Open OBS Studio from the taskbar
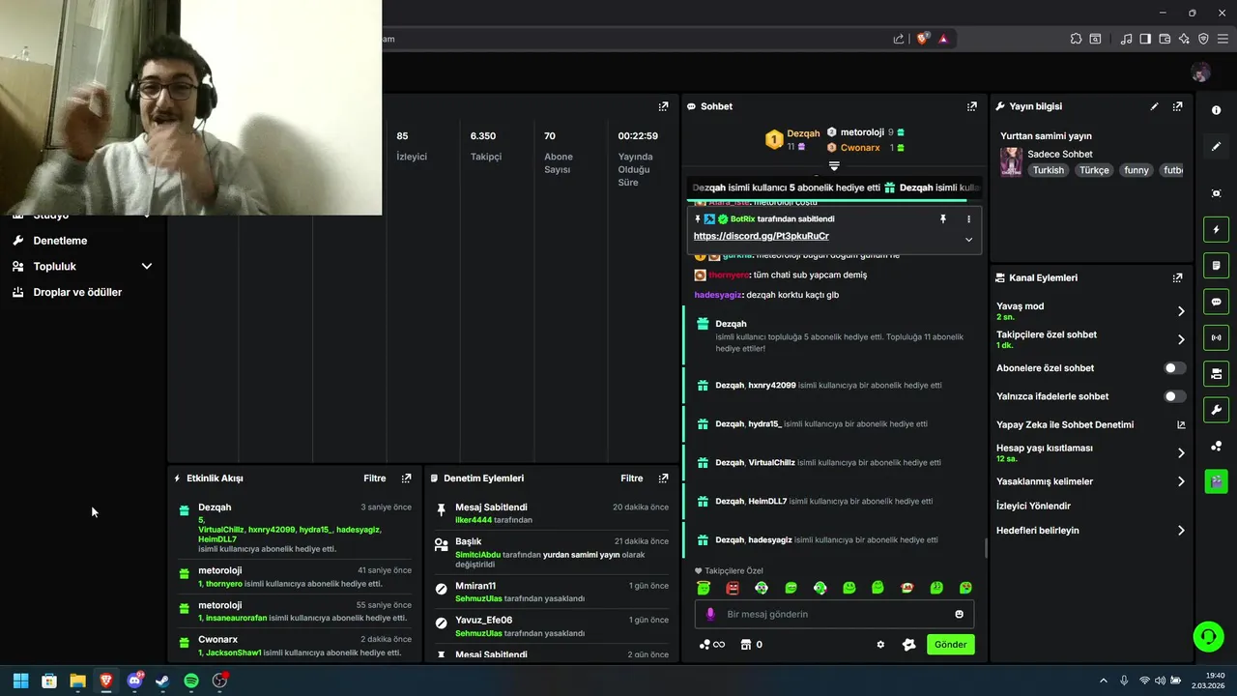 click(x=219, y=681)
